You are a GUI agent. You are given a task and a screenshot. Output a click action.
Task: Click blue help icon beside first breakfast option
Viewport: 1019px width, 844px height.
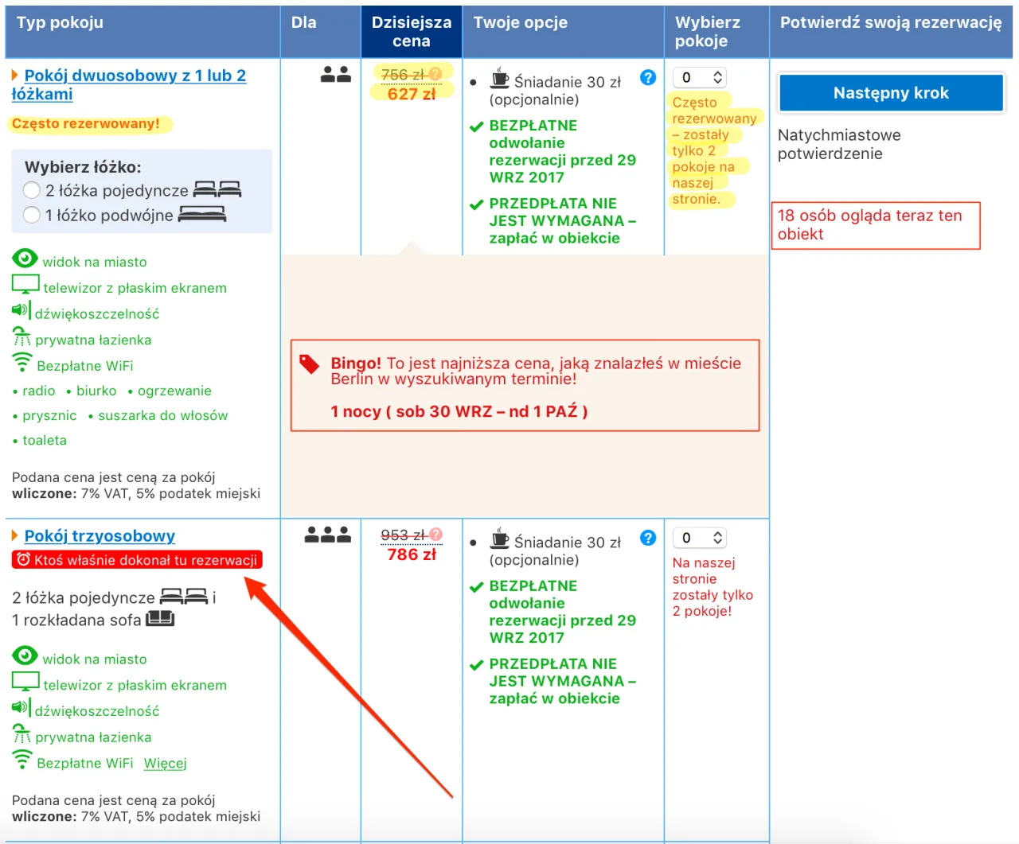pos(648,78)
